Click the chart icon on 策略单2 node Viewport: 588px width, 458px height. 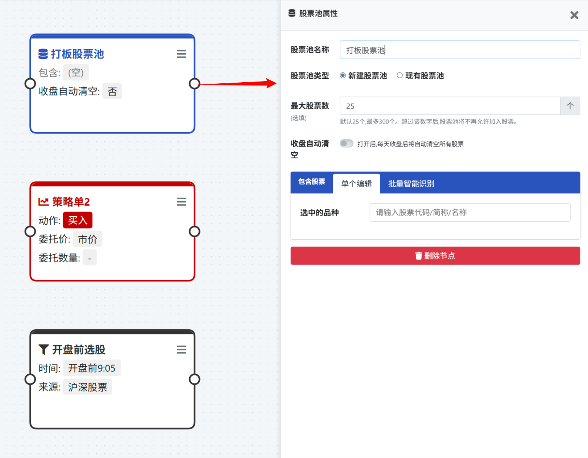point(44,202)
